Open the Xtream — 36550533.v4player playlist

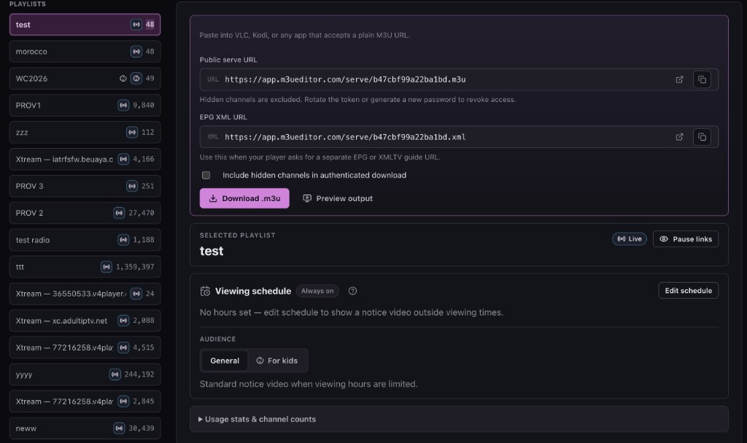(85, 294)
